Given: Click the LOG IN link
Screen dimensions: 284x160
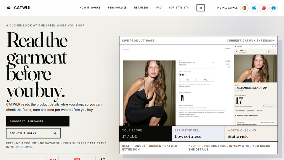Looking at the screenshot, I should pos(228,64).
